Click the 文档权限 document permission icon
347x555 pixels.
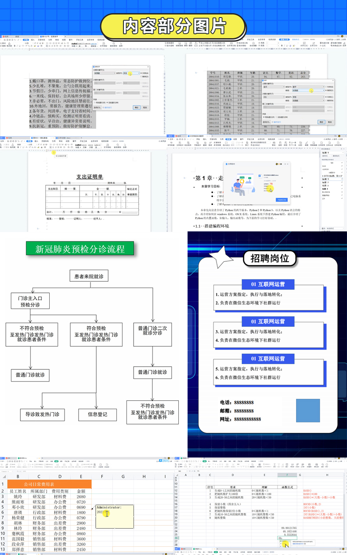(x=322, y=143)
